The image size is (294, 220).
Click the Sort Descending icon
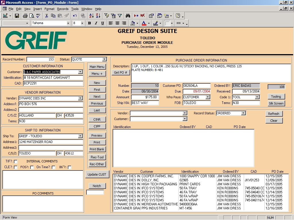pos(98,16)
